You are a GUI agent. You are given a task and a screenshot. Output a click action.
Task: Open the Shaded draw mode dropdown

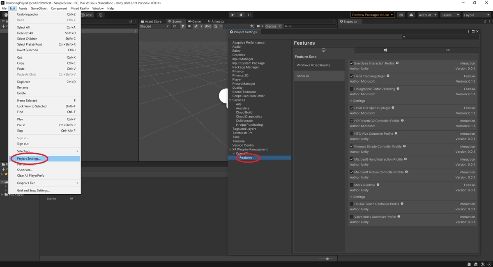tap(154, 26)
